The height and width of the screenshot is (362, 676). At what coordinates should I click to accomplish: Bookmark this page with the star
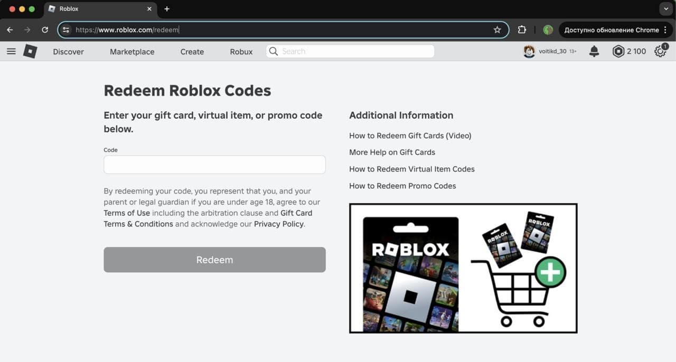497,30
